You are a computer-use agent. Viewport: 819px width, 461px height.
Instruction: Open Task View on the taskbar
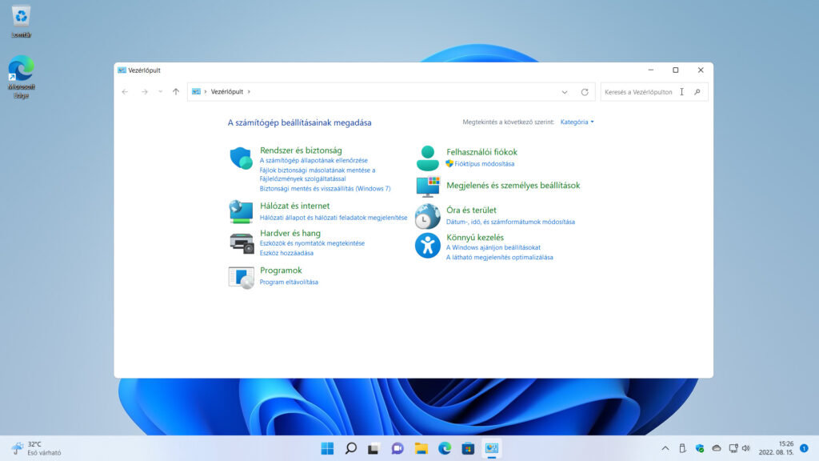(x=374, y=448)
